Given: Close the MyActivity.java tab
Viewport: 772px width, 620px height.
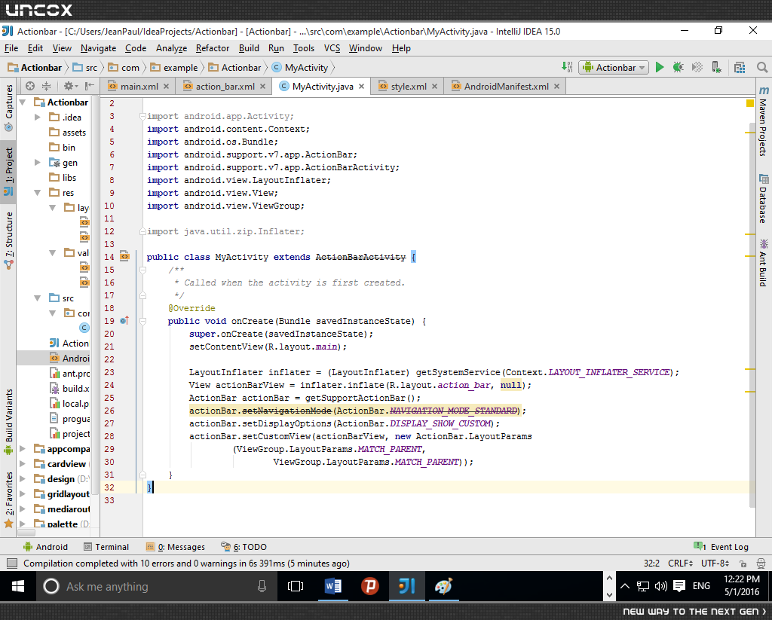Looking at the screenshot, I should pyautogui.click(x=361, y=86).
